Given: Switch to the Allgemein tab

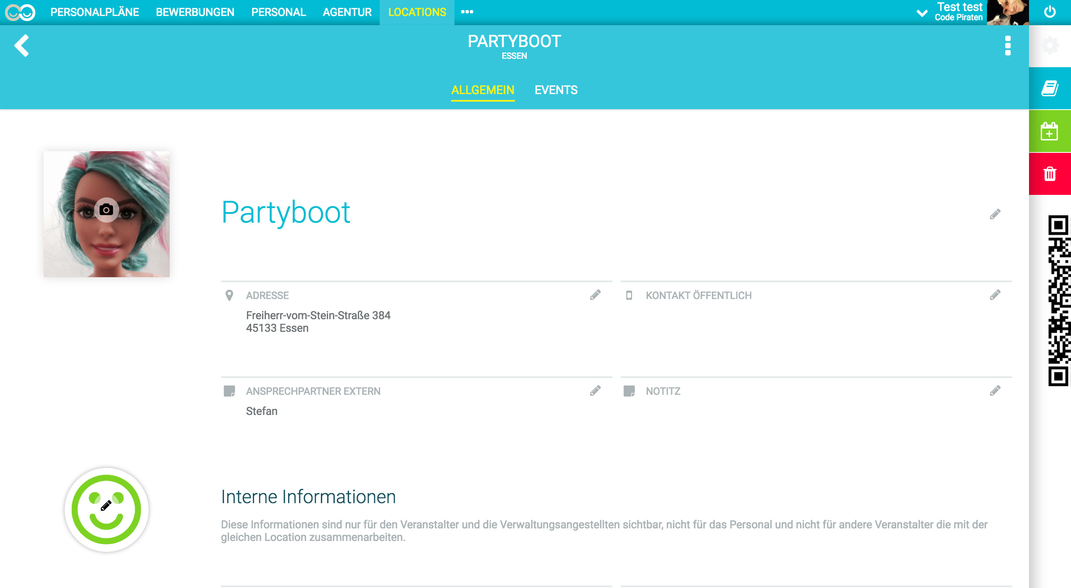Looking at the screenshot, I should coord(483,90).
